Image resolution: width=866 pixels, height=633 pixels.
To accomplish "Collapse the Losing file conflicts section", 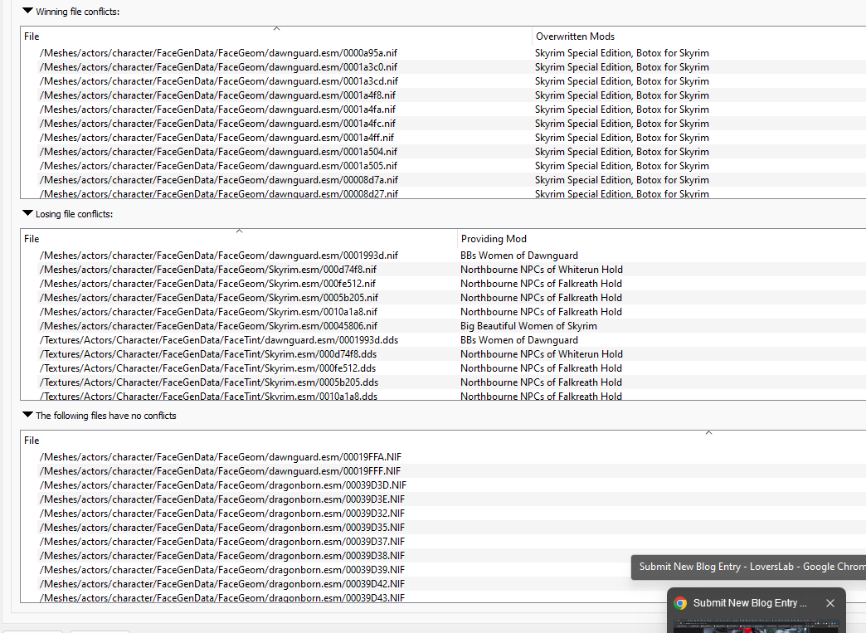I will click(x=27, y=213).
